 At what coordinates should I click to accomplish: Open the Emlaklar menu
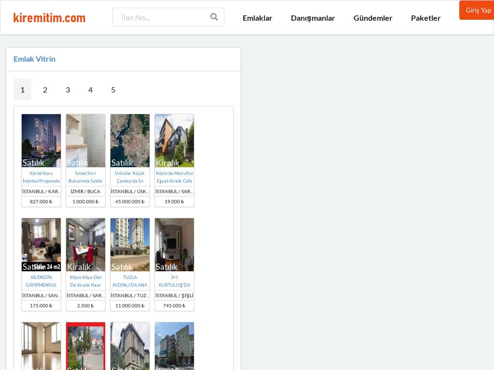pos(257,18)
